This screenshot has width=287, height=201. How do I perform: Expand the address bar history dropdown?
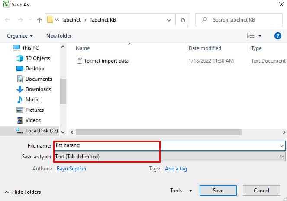(169, 20)
